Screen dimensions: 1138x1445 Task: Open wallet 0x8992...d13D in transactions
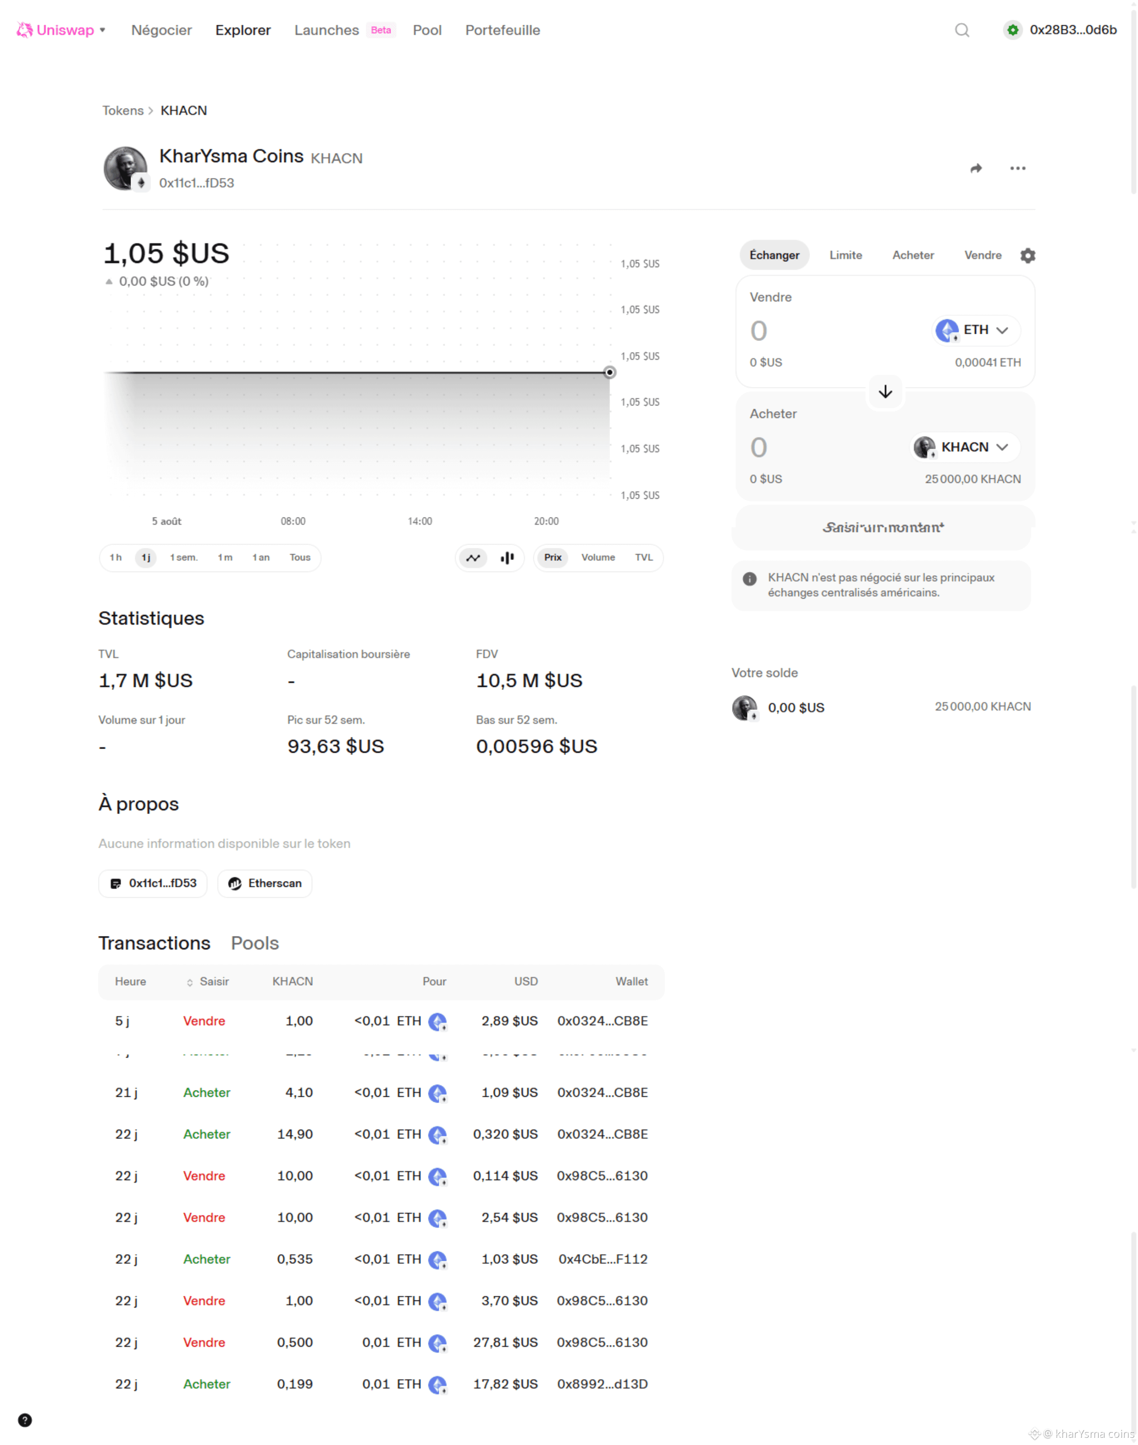(x=602, y=1384)
